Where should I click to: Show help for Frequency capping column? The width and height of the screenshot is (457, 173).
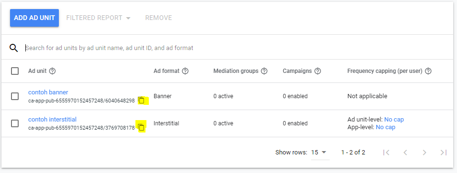(428, 71)
